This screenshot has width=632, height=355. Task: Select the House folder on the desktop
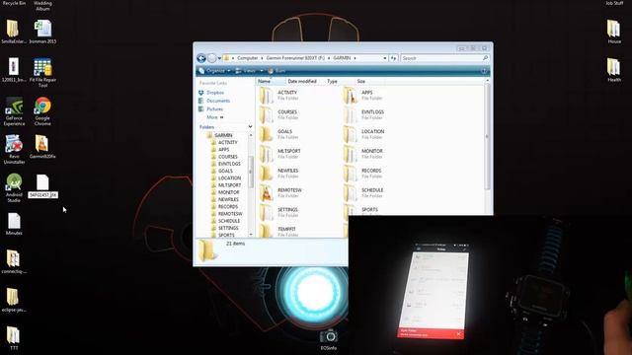(x=614, y=32)
